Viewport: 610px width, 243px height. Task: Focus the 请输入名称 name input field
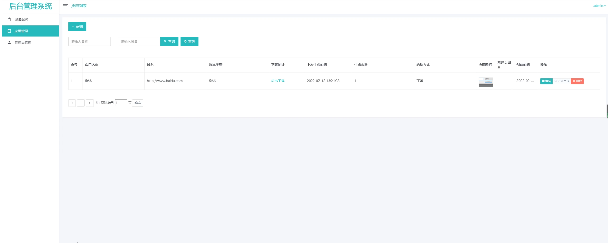pos(89,42)
